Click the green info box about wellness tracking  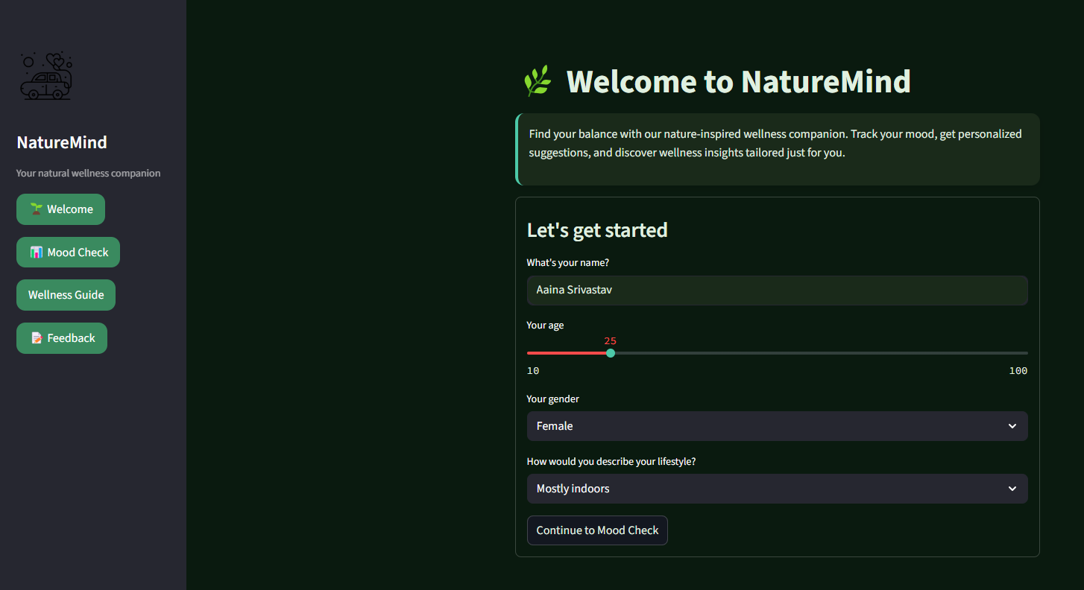(x=778, y=149)
